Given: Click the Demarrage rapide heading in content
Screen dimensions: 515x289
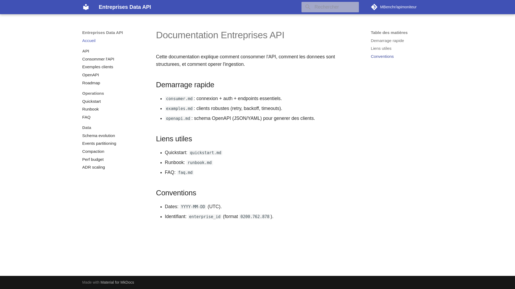Looking at the screenshot, I should tap(185, 85).
